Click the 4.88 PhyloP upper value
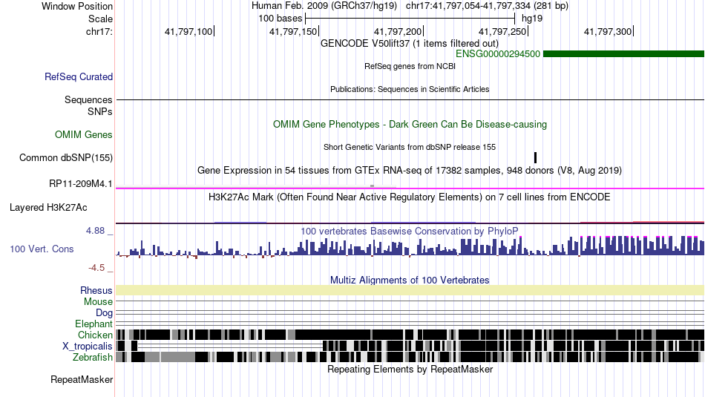 tap(95, 231)
